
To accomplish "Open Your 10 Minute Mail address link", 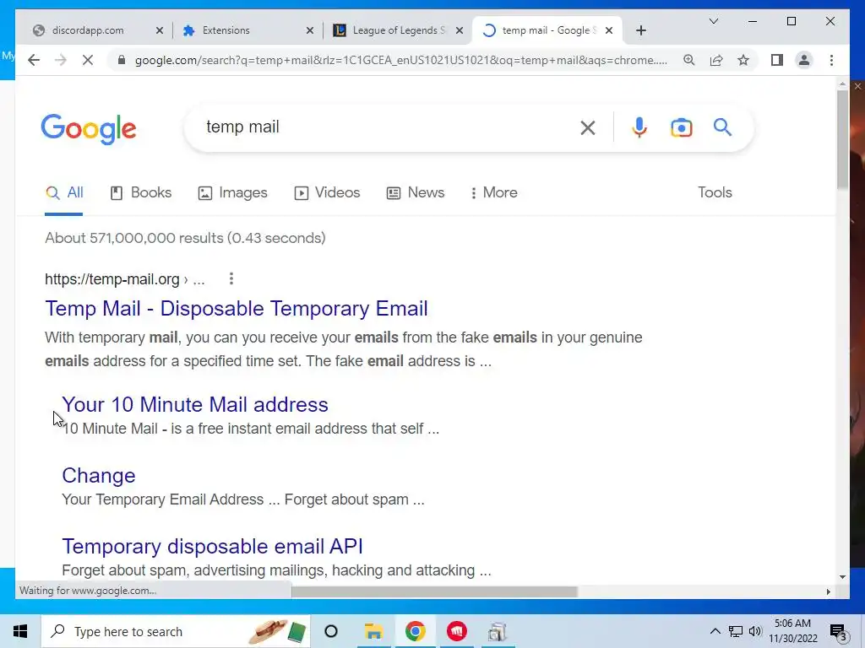I will point(195,404).
